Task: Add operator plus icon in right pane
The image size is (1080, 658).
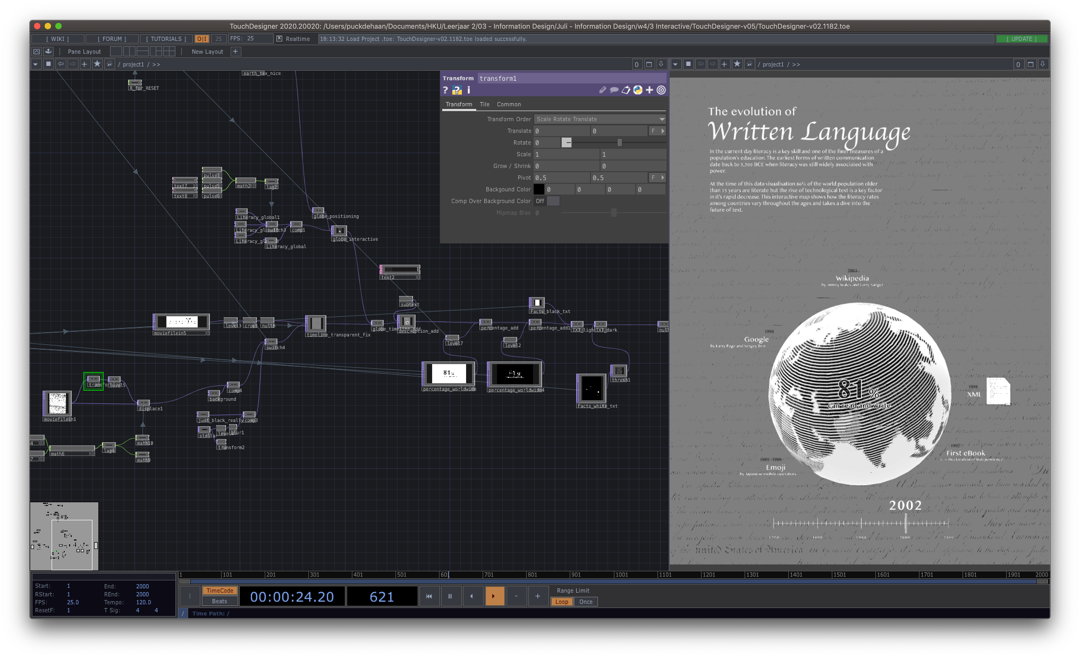Action: 724,64
